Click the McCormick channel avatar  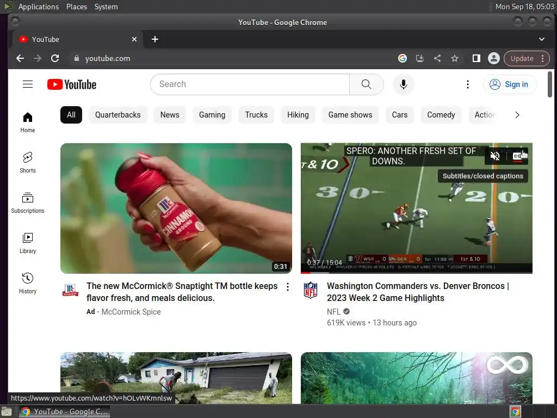pyautogui.click(x=70, y=290)
